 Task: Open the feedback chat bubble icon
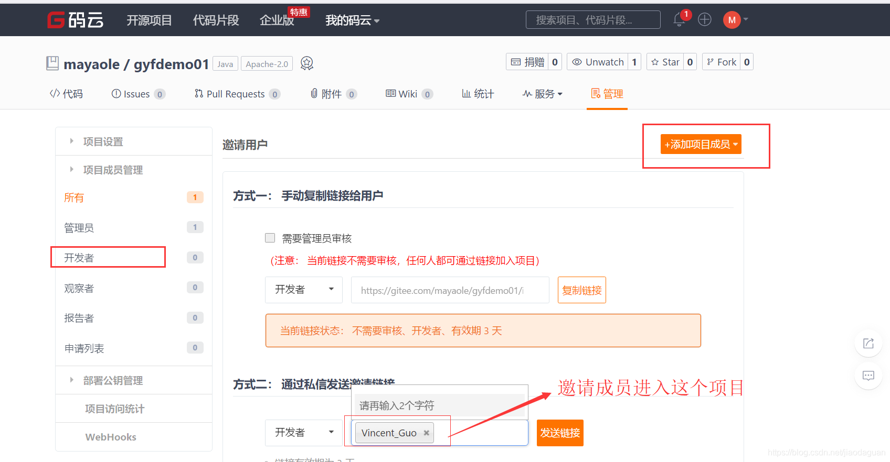click(x=868, y=376)
